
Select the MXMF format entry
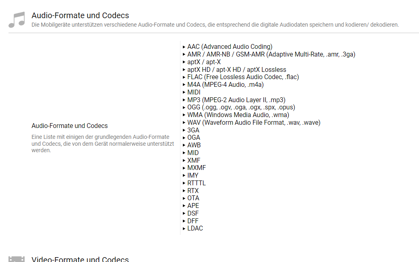pyautogui.click(x=197, y=168)
